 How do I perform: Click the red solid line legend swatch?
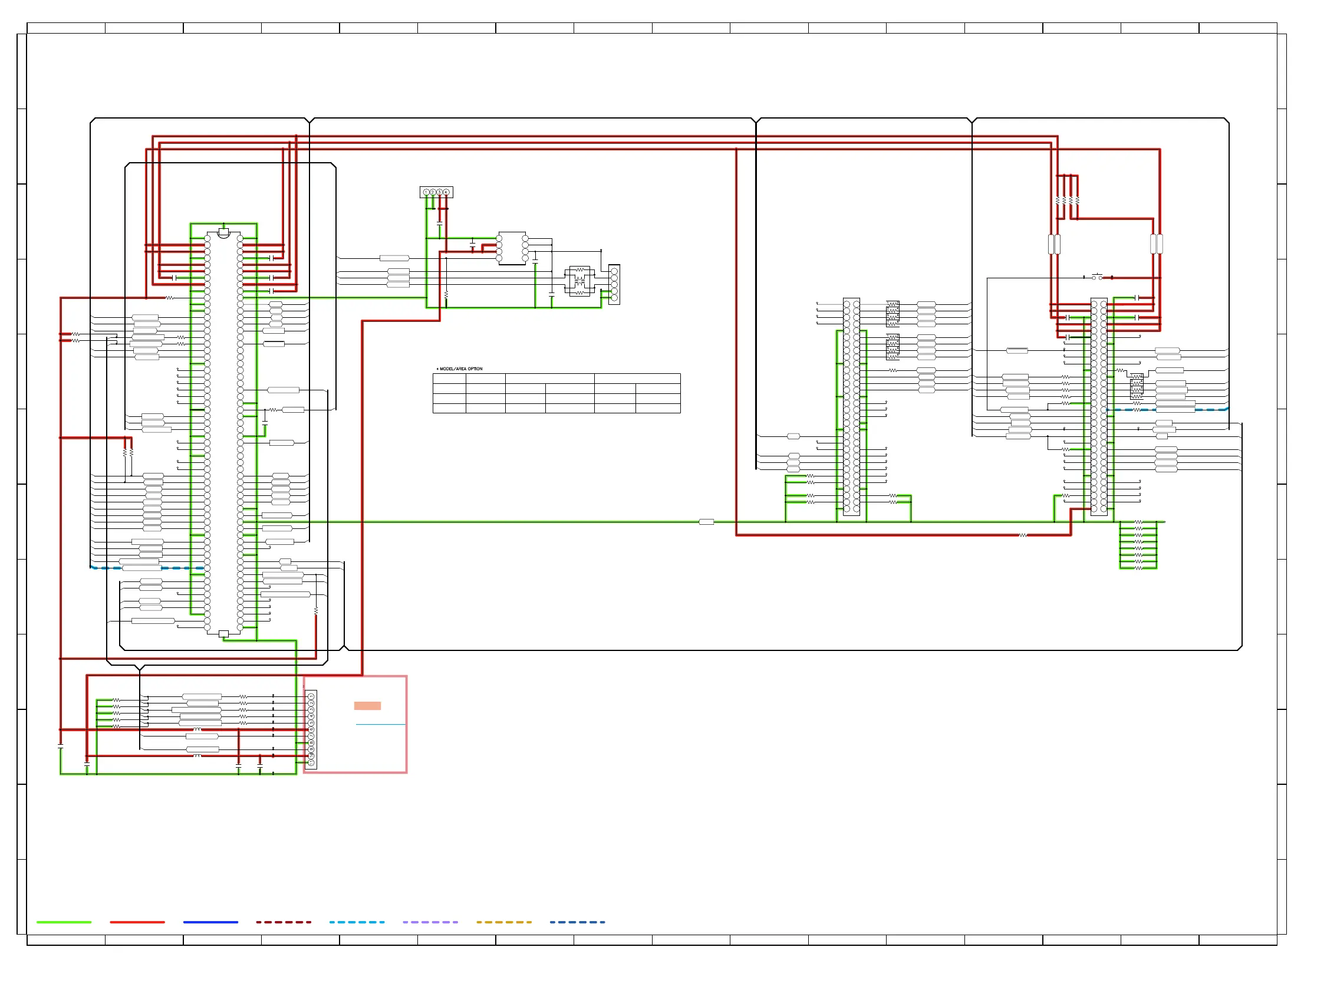[137, 922]
